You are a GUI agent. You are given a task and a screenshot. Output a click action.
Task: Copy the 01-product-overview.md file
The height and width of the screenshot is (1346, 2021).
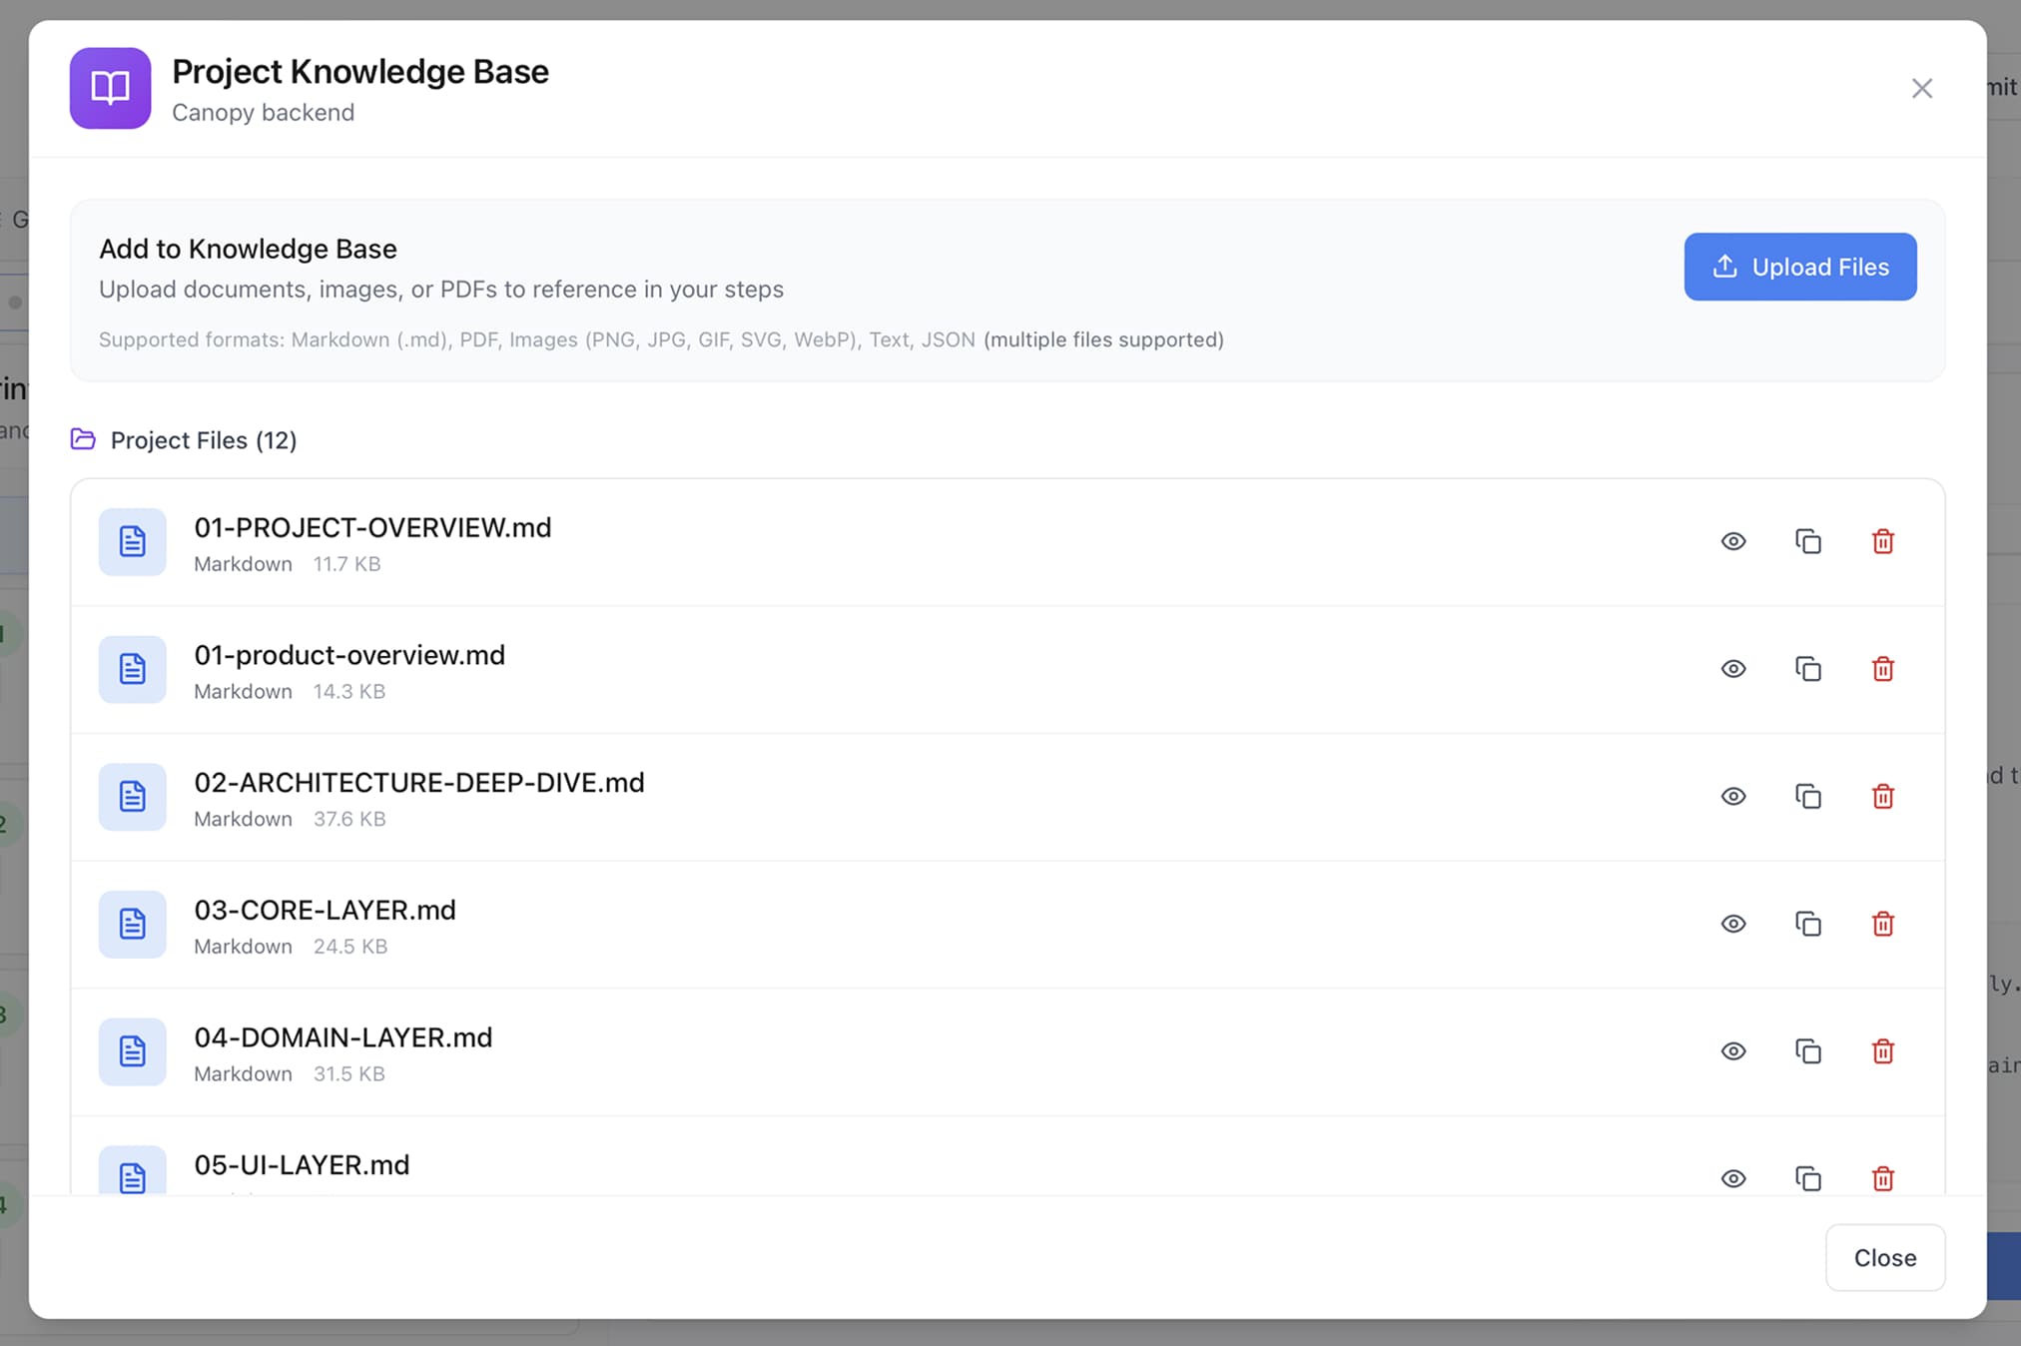[x=1808, y=669]
